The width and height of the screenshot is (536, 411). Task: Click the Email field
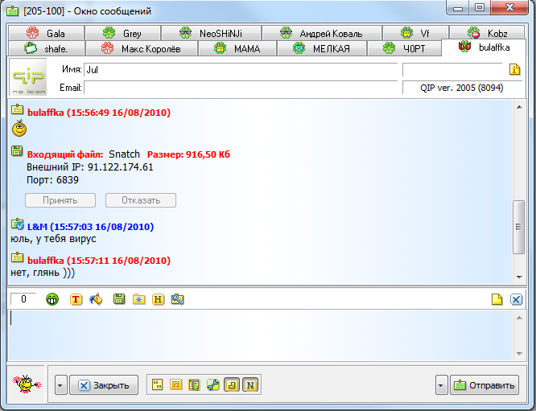pos(241,88)
